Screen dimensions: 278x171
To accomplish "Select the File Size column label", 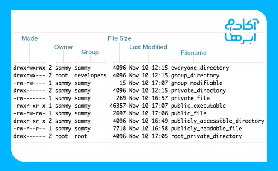I will tap(119, 38).
